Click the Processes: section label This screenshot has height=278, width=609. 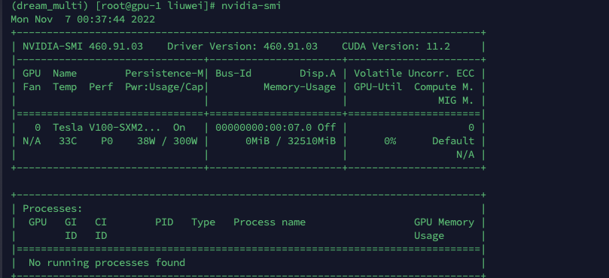pos(53,209)
